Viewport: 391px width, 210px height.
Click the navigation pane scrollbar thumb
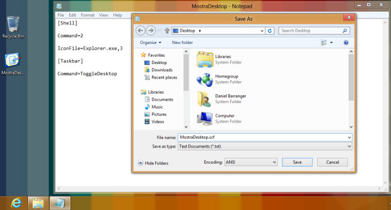coord(186,72)
